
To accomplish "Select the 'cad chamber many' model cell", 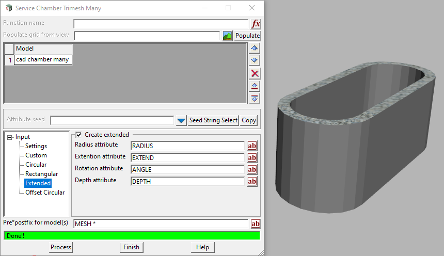I will pos(43,60).
